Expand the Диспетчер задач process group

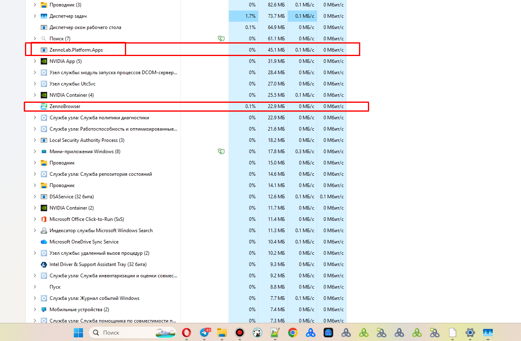pyautogui.click(x=35, y=16)
